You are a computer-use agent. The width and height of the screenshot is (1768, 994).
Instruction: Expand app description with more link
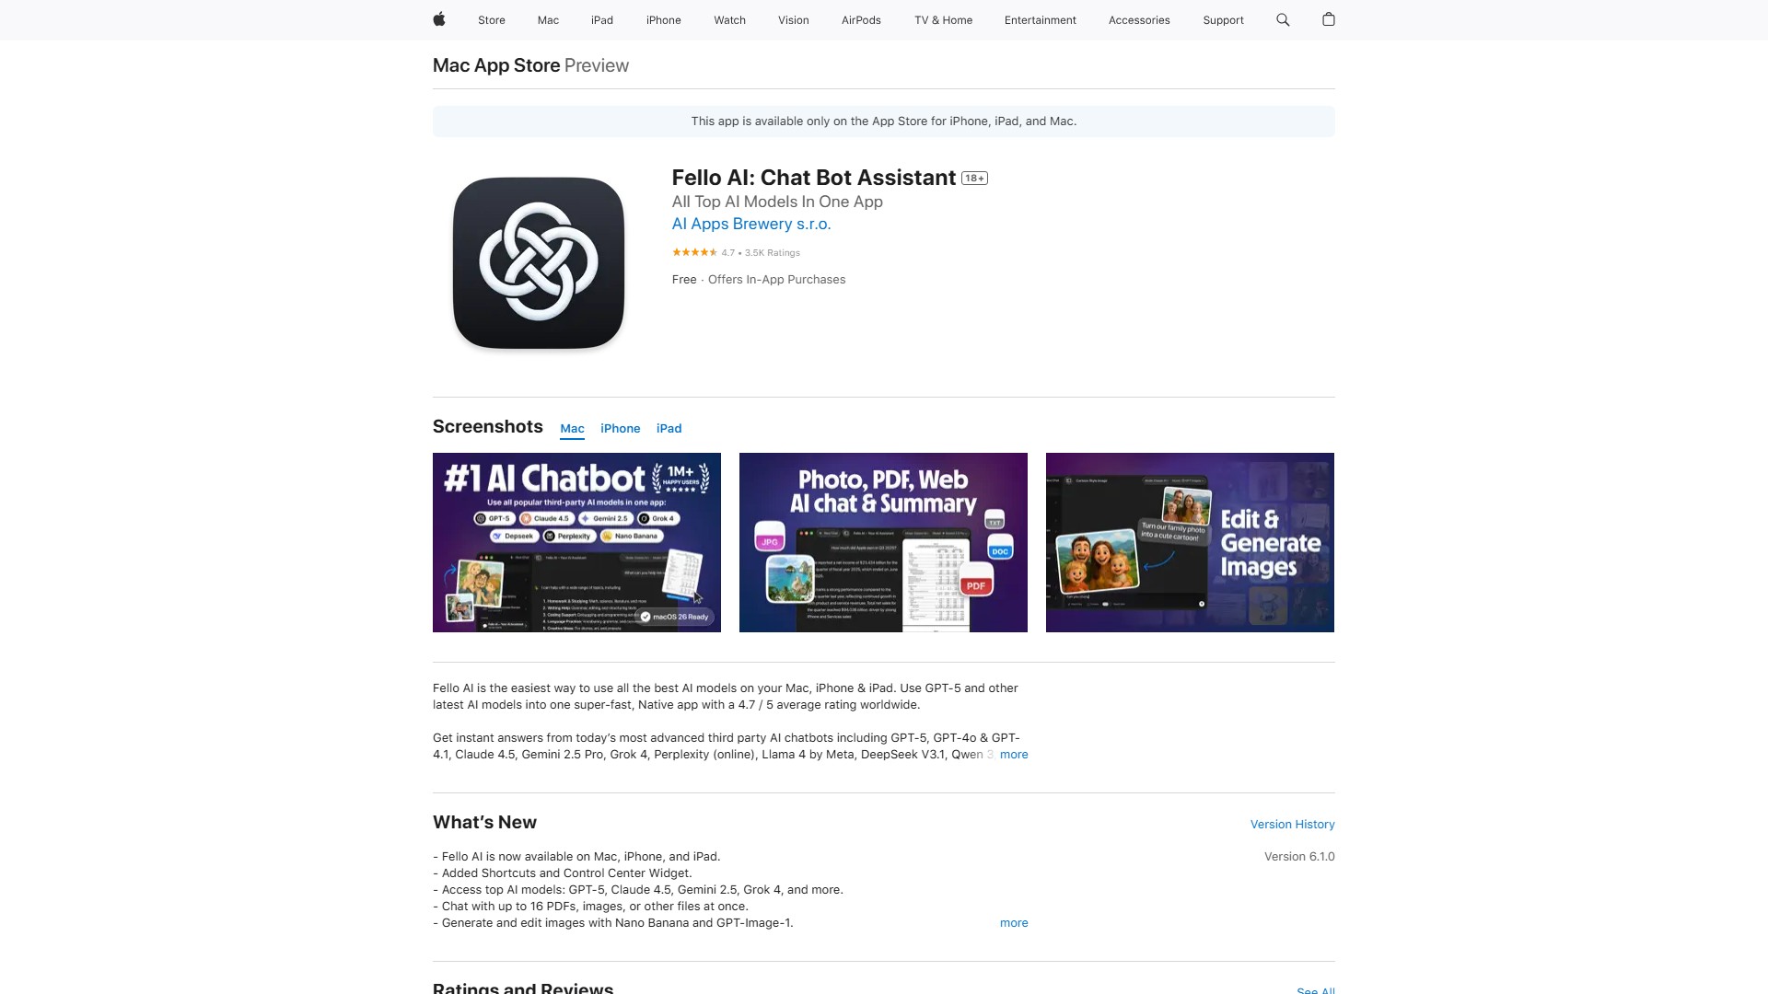point(1013,755)
